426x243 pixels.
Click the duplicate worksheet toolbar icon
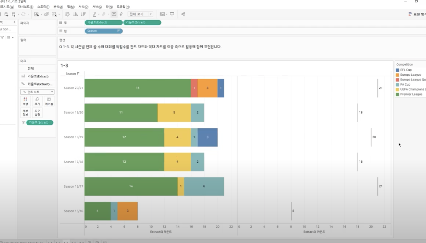[47, 14]
